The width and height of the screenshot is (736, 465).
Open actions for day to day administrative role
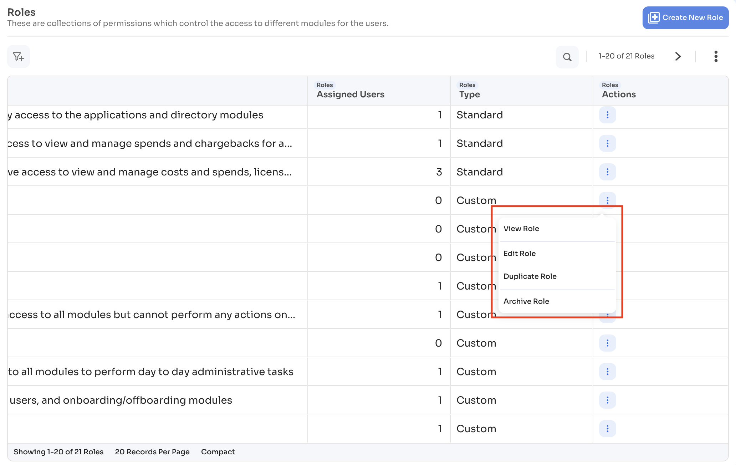(607, 372)
